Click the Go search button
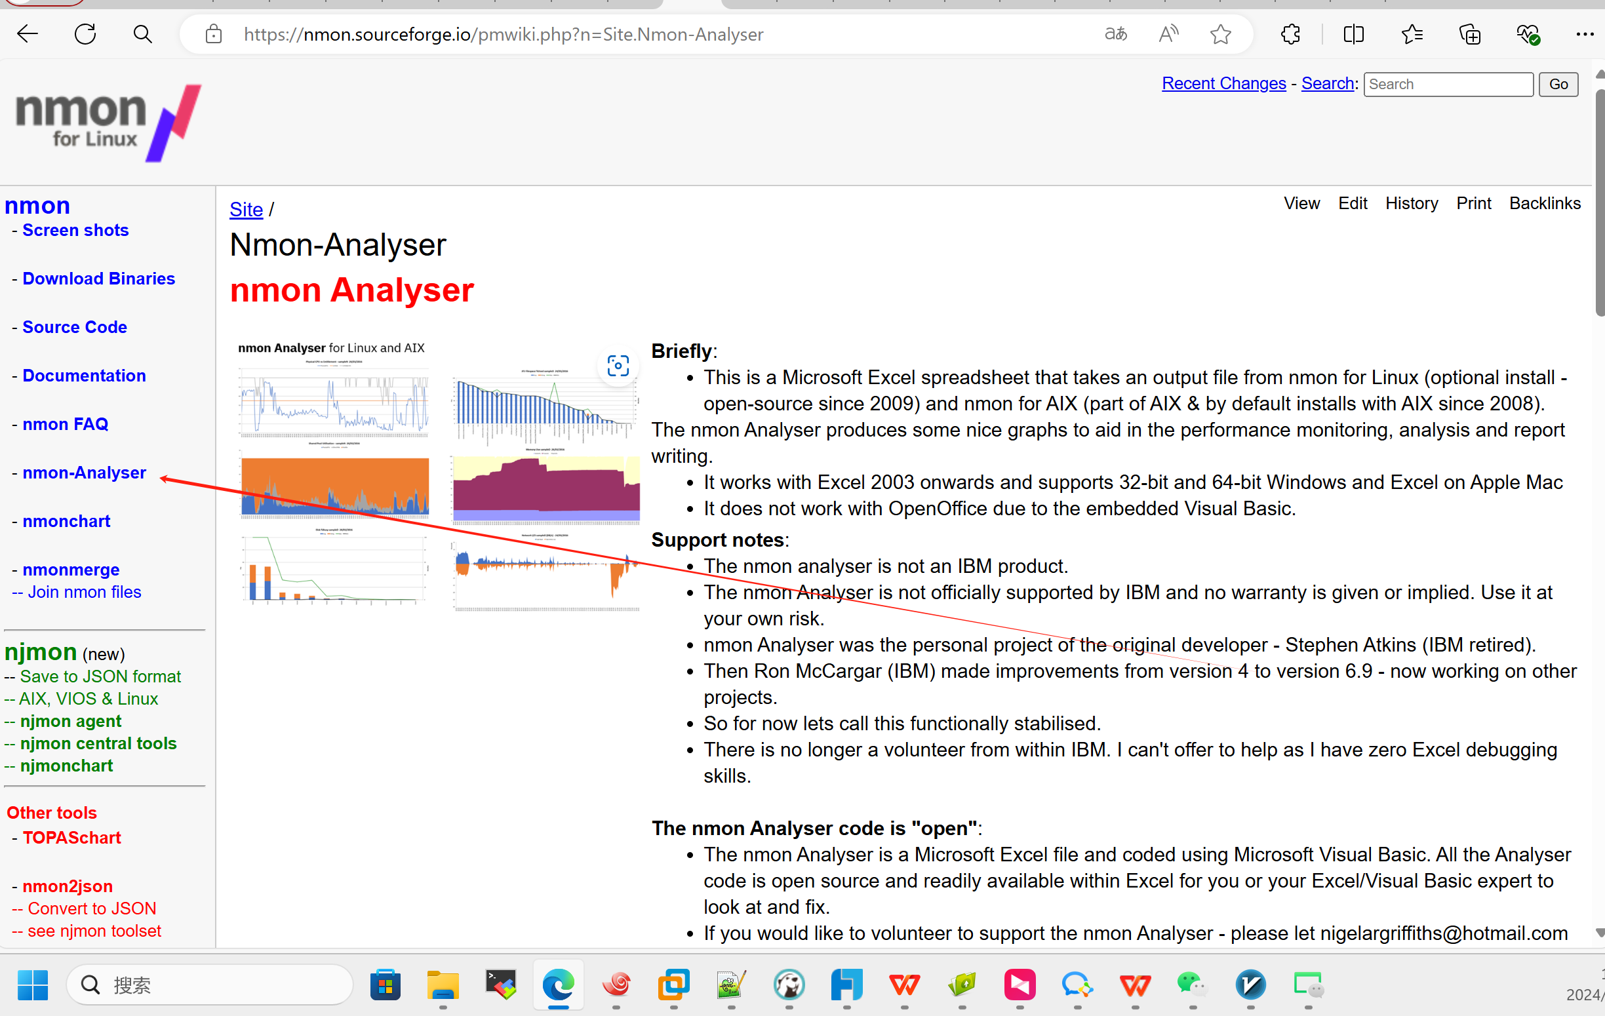The image size is (1605, 1016). (x=1558, y=85)
